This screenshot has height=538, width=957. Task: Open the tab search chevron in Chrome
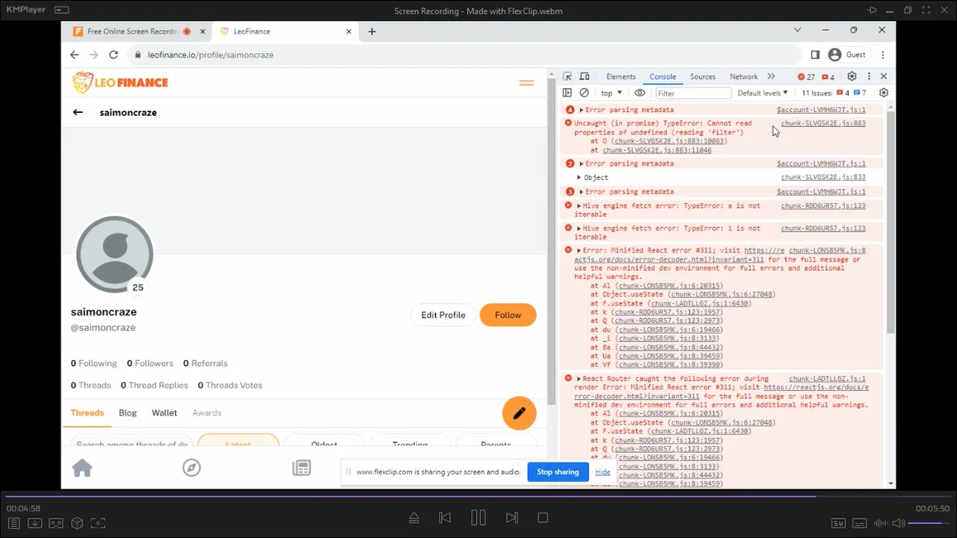[x=797, y=31]
